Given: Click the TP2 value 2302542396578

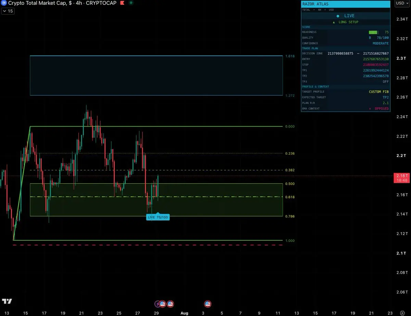Looking at the screenshot, I should 376,76.
